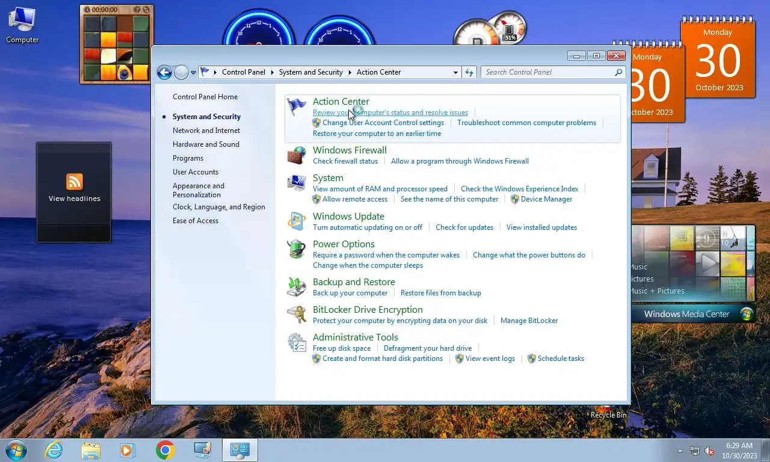
Task: Click the RSS feed icon in headlines gadget
Action: tap(75, 181)
